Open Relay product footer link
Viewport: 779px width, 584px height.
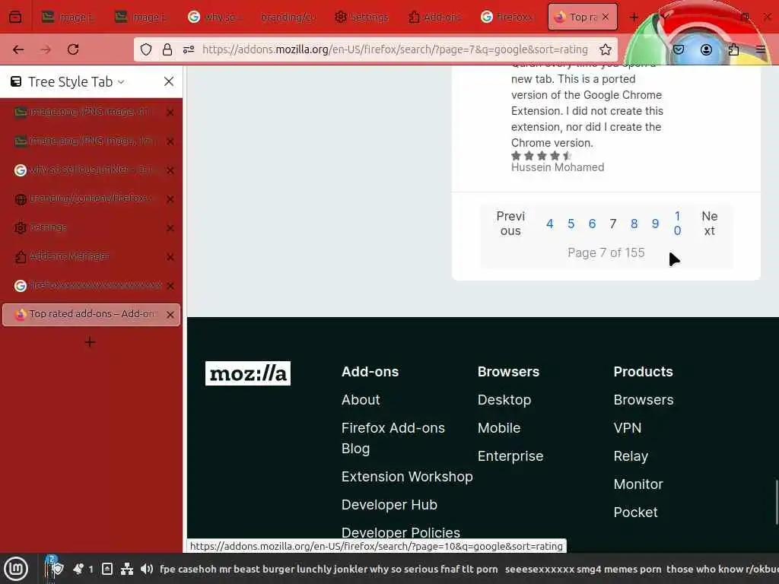(x=631, y=456)
